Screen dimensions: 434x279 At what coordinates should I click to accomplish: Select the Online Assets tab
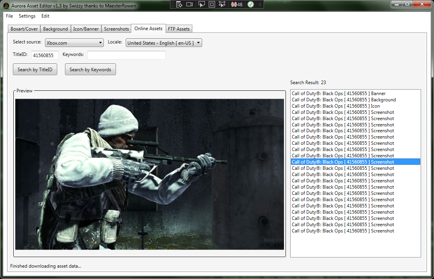(x=148, y=29)
